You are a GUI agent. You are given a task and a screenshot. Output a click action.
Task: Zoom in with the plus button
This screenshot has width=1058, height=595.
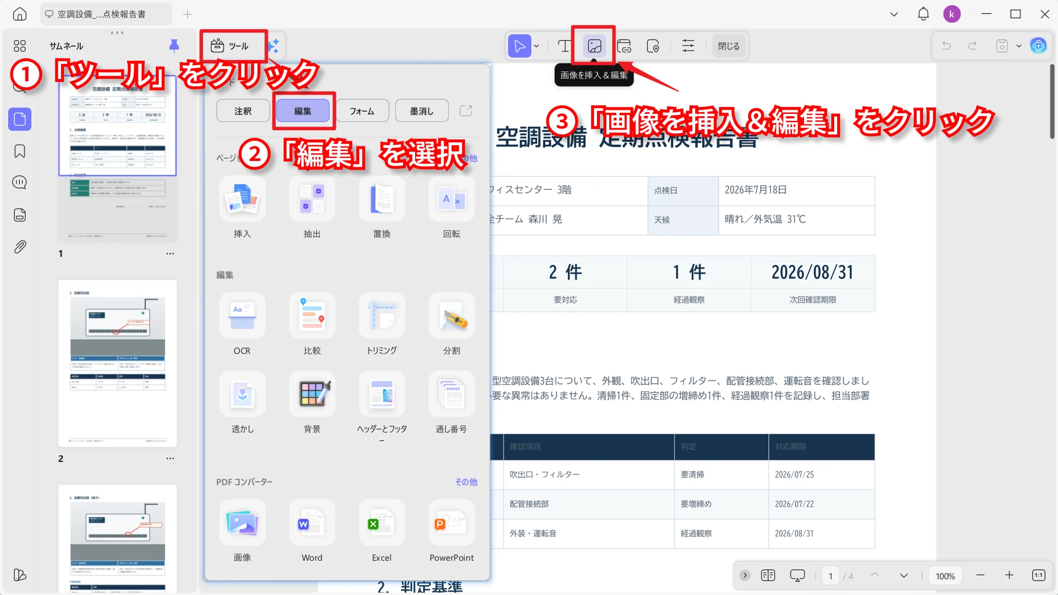coord(1009,575)
